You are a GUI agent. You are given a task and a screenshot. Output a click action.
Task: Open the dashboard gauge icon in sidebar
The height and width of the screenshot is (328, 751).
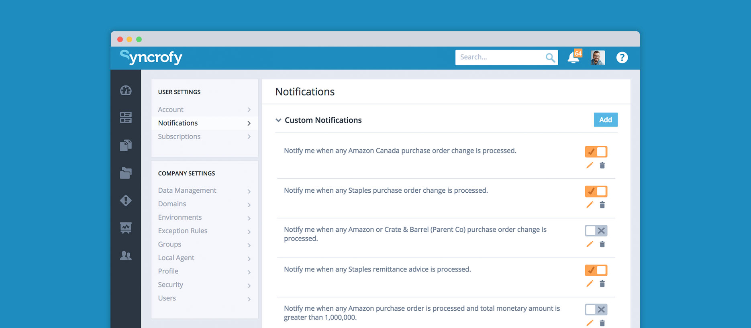126,90
